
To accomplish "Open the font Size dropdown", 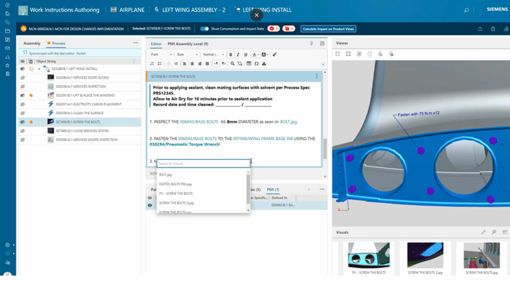I will click(x=187, y=54).
